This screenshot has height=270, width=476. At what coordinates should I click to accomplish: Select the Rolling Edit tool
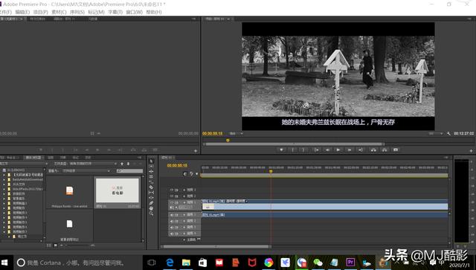point(151,177)
